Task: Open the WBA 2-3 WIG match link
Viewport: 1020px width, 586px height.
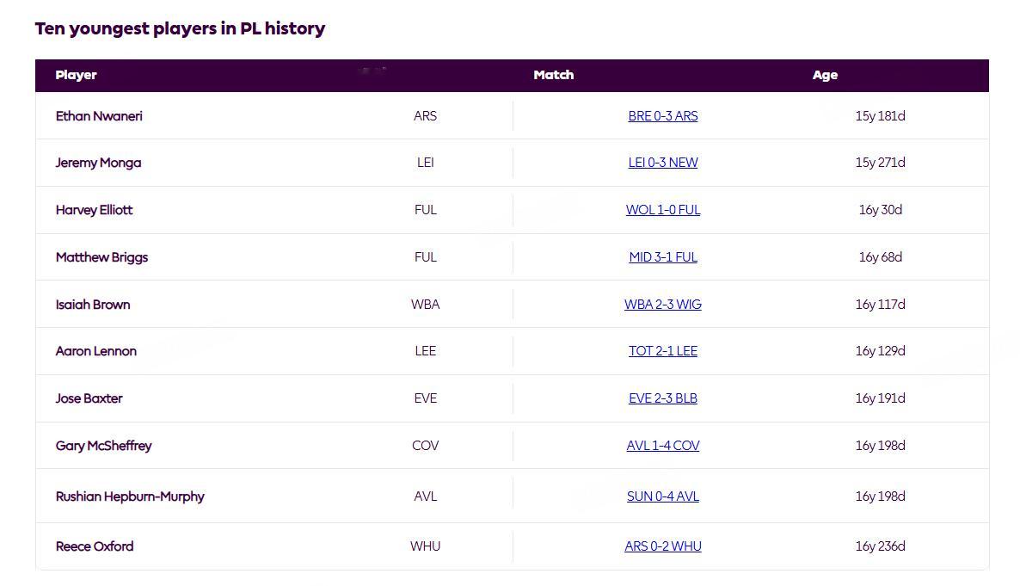Action: [663, 304]
